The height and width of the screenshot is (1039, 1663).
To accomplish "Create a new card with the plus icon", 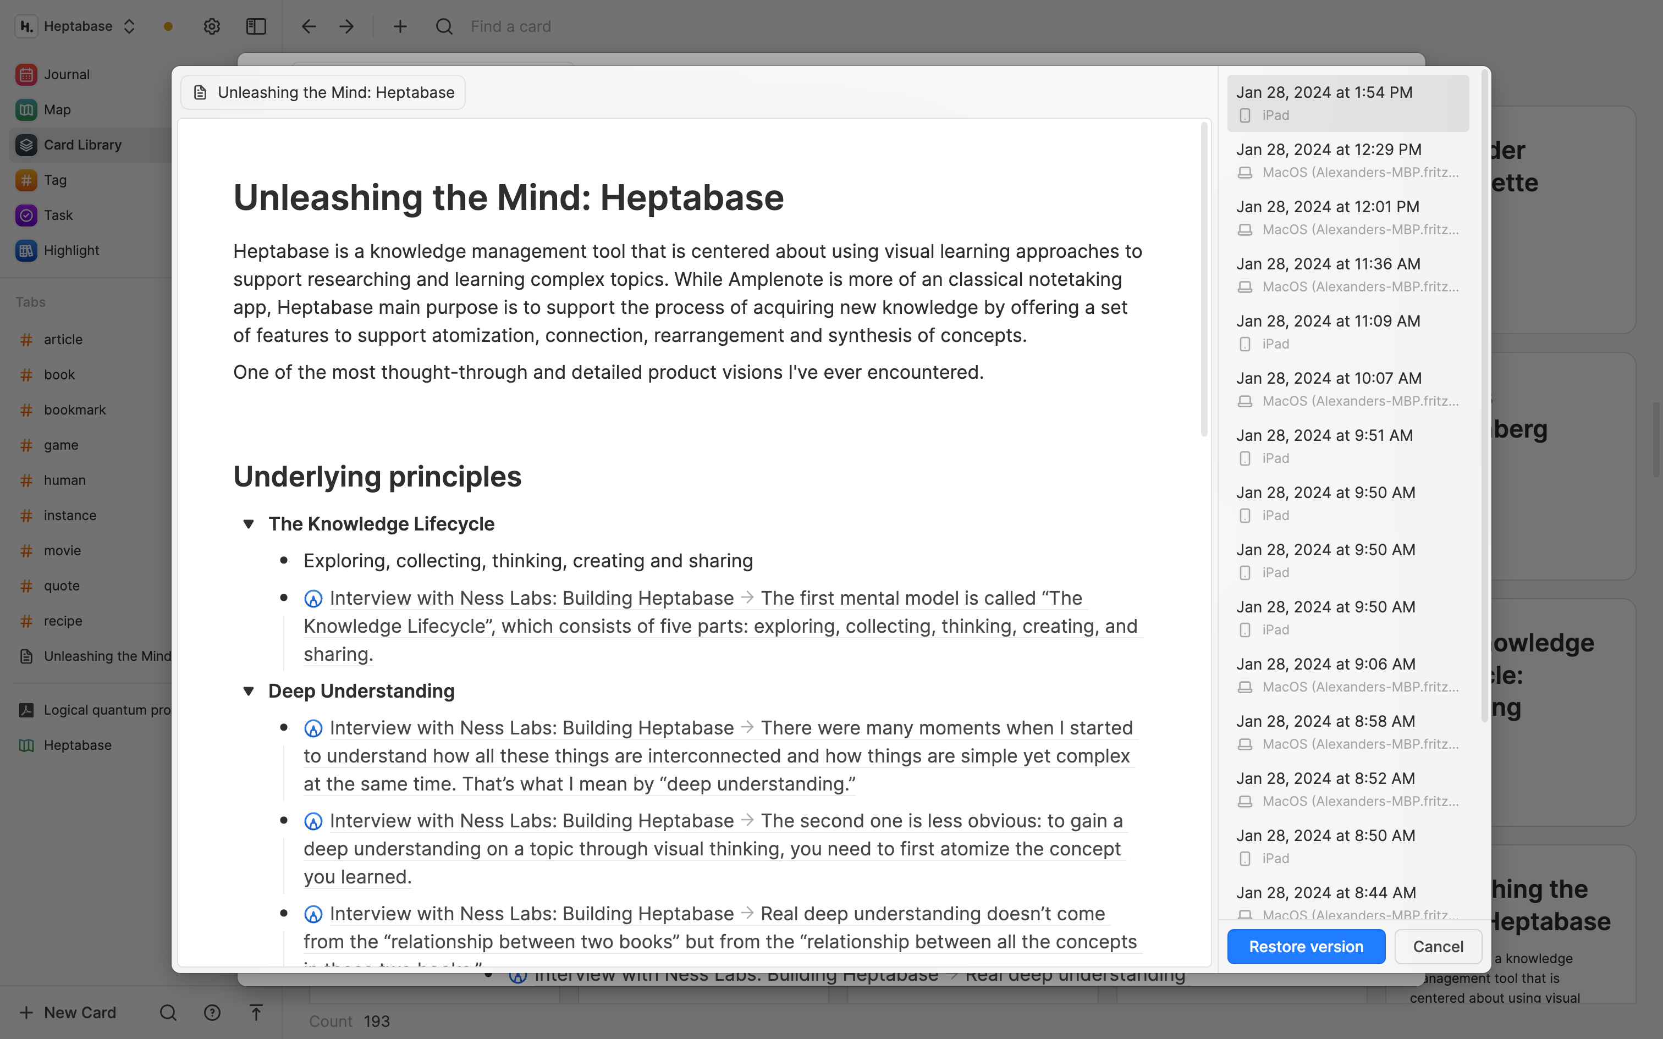I will pyautogui.click(x=400, y=26).
